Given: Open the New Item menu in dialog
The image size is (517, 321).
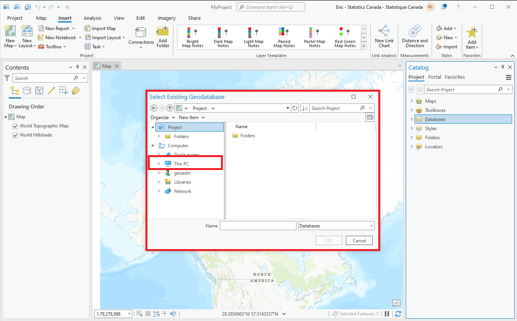Looking at the screenshot, I should click(192, 118).
